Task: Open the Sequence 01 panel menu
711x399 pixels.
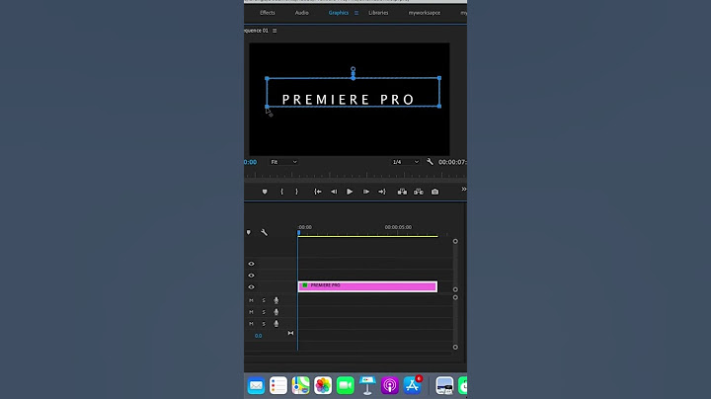Action: pyautogui.click(x=275, y=31)
